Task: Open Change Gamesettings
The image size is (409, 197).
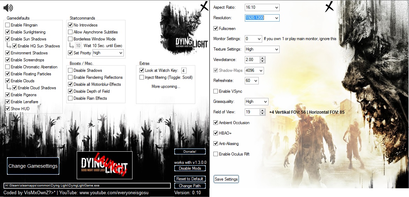Action: pyautogui.click(x=33, y=166)
